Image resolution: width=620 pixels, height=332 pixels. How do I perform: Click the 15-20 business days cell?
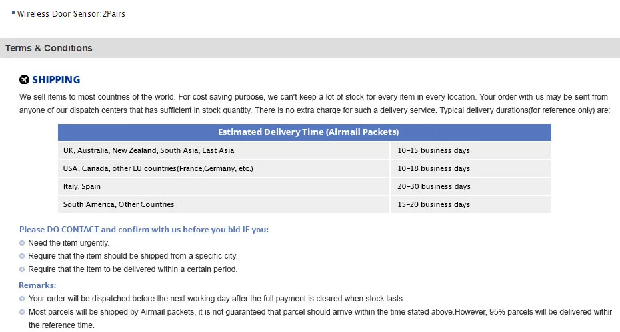(x=471, y=204)
